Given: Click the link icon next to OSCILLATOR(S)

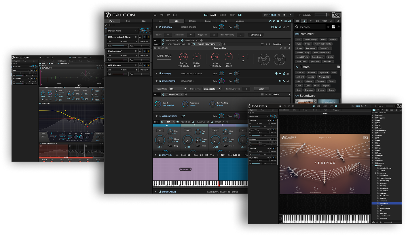Looking at the screenshot, I should (x=183, y=116).
